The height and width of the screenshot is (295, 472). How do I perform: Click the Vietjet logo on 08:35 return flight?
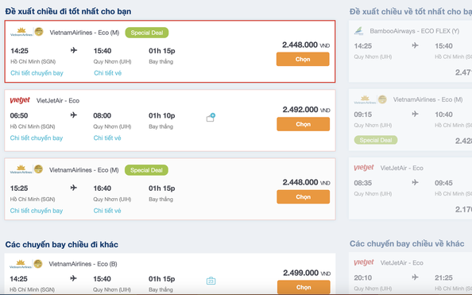click(x=364, y=168)
